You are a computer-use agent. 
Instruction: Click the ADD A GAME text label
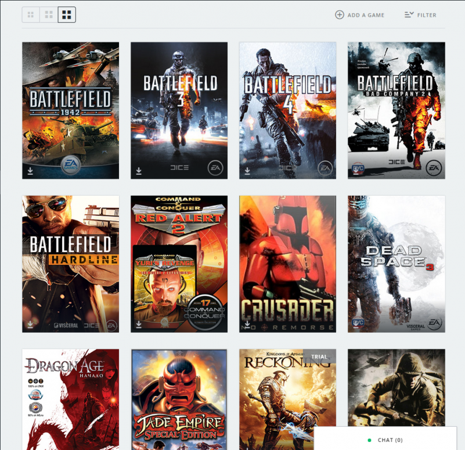(366, 15)
